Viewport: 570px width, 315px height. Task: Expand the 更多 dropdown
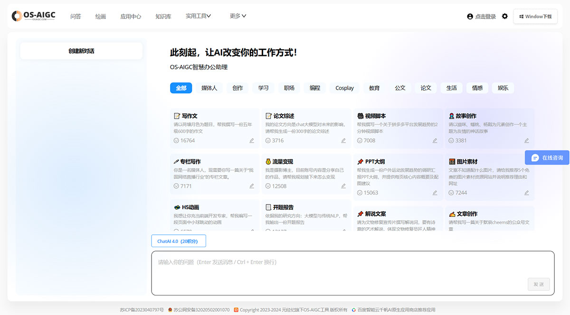click(x=237, y=15)
